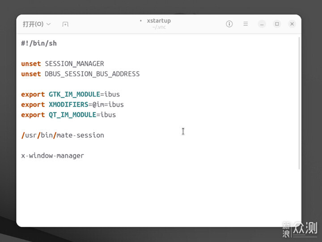The width and height of the screenshot is (322, 242).
Task: Click the x-window-manager line
Action: pos(53,156)
